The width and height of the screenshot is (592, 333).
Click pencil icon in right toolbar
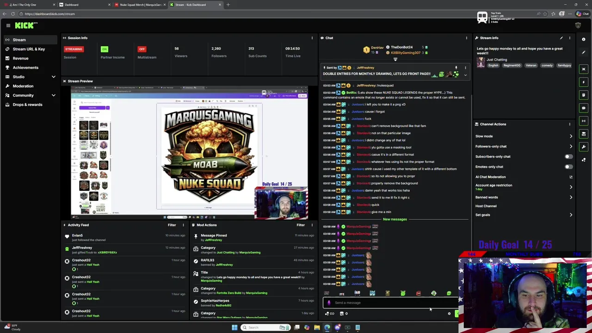point(584,52)
